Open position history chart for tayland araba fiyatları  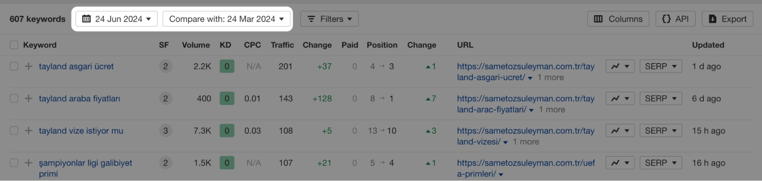pyautogui.click(x=620, y=98)
